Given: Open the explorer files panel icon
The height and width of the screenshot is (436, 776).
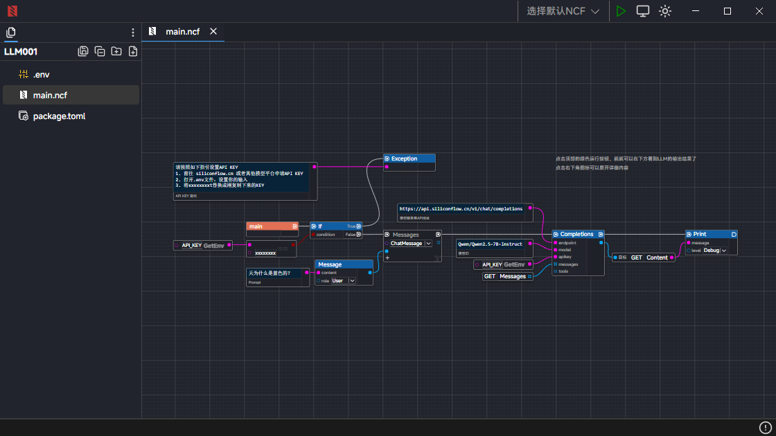Looking at the screenshot, I should click(x=10, y=33).
